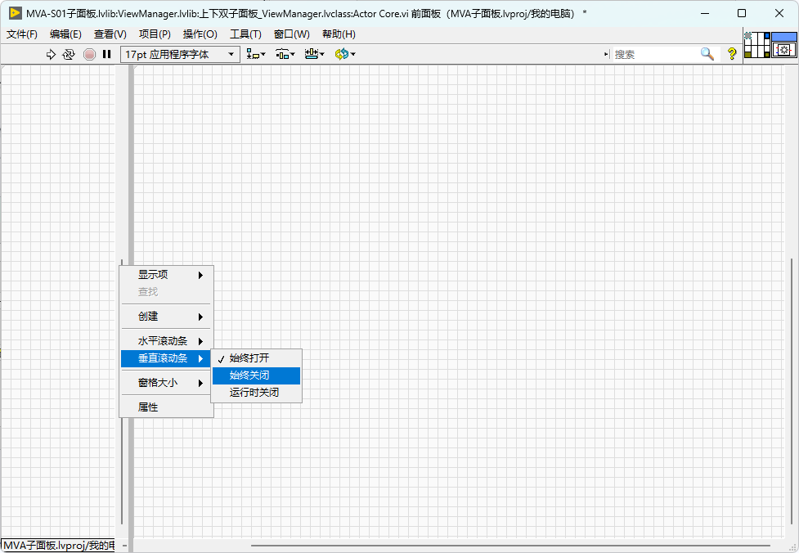The image size is (799, 553).
Task: Click the 搜索 input field
Action: click(655, 54)
